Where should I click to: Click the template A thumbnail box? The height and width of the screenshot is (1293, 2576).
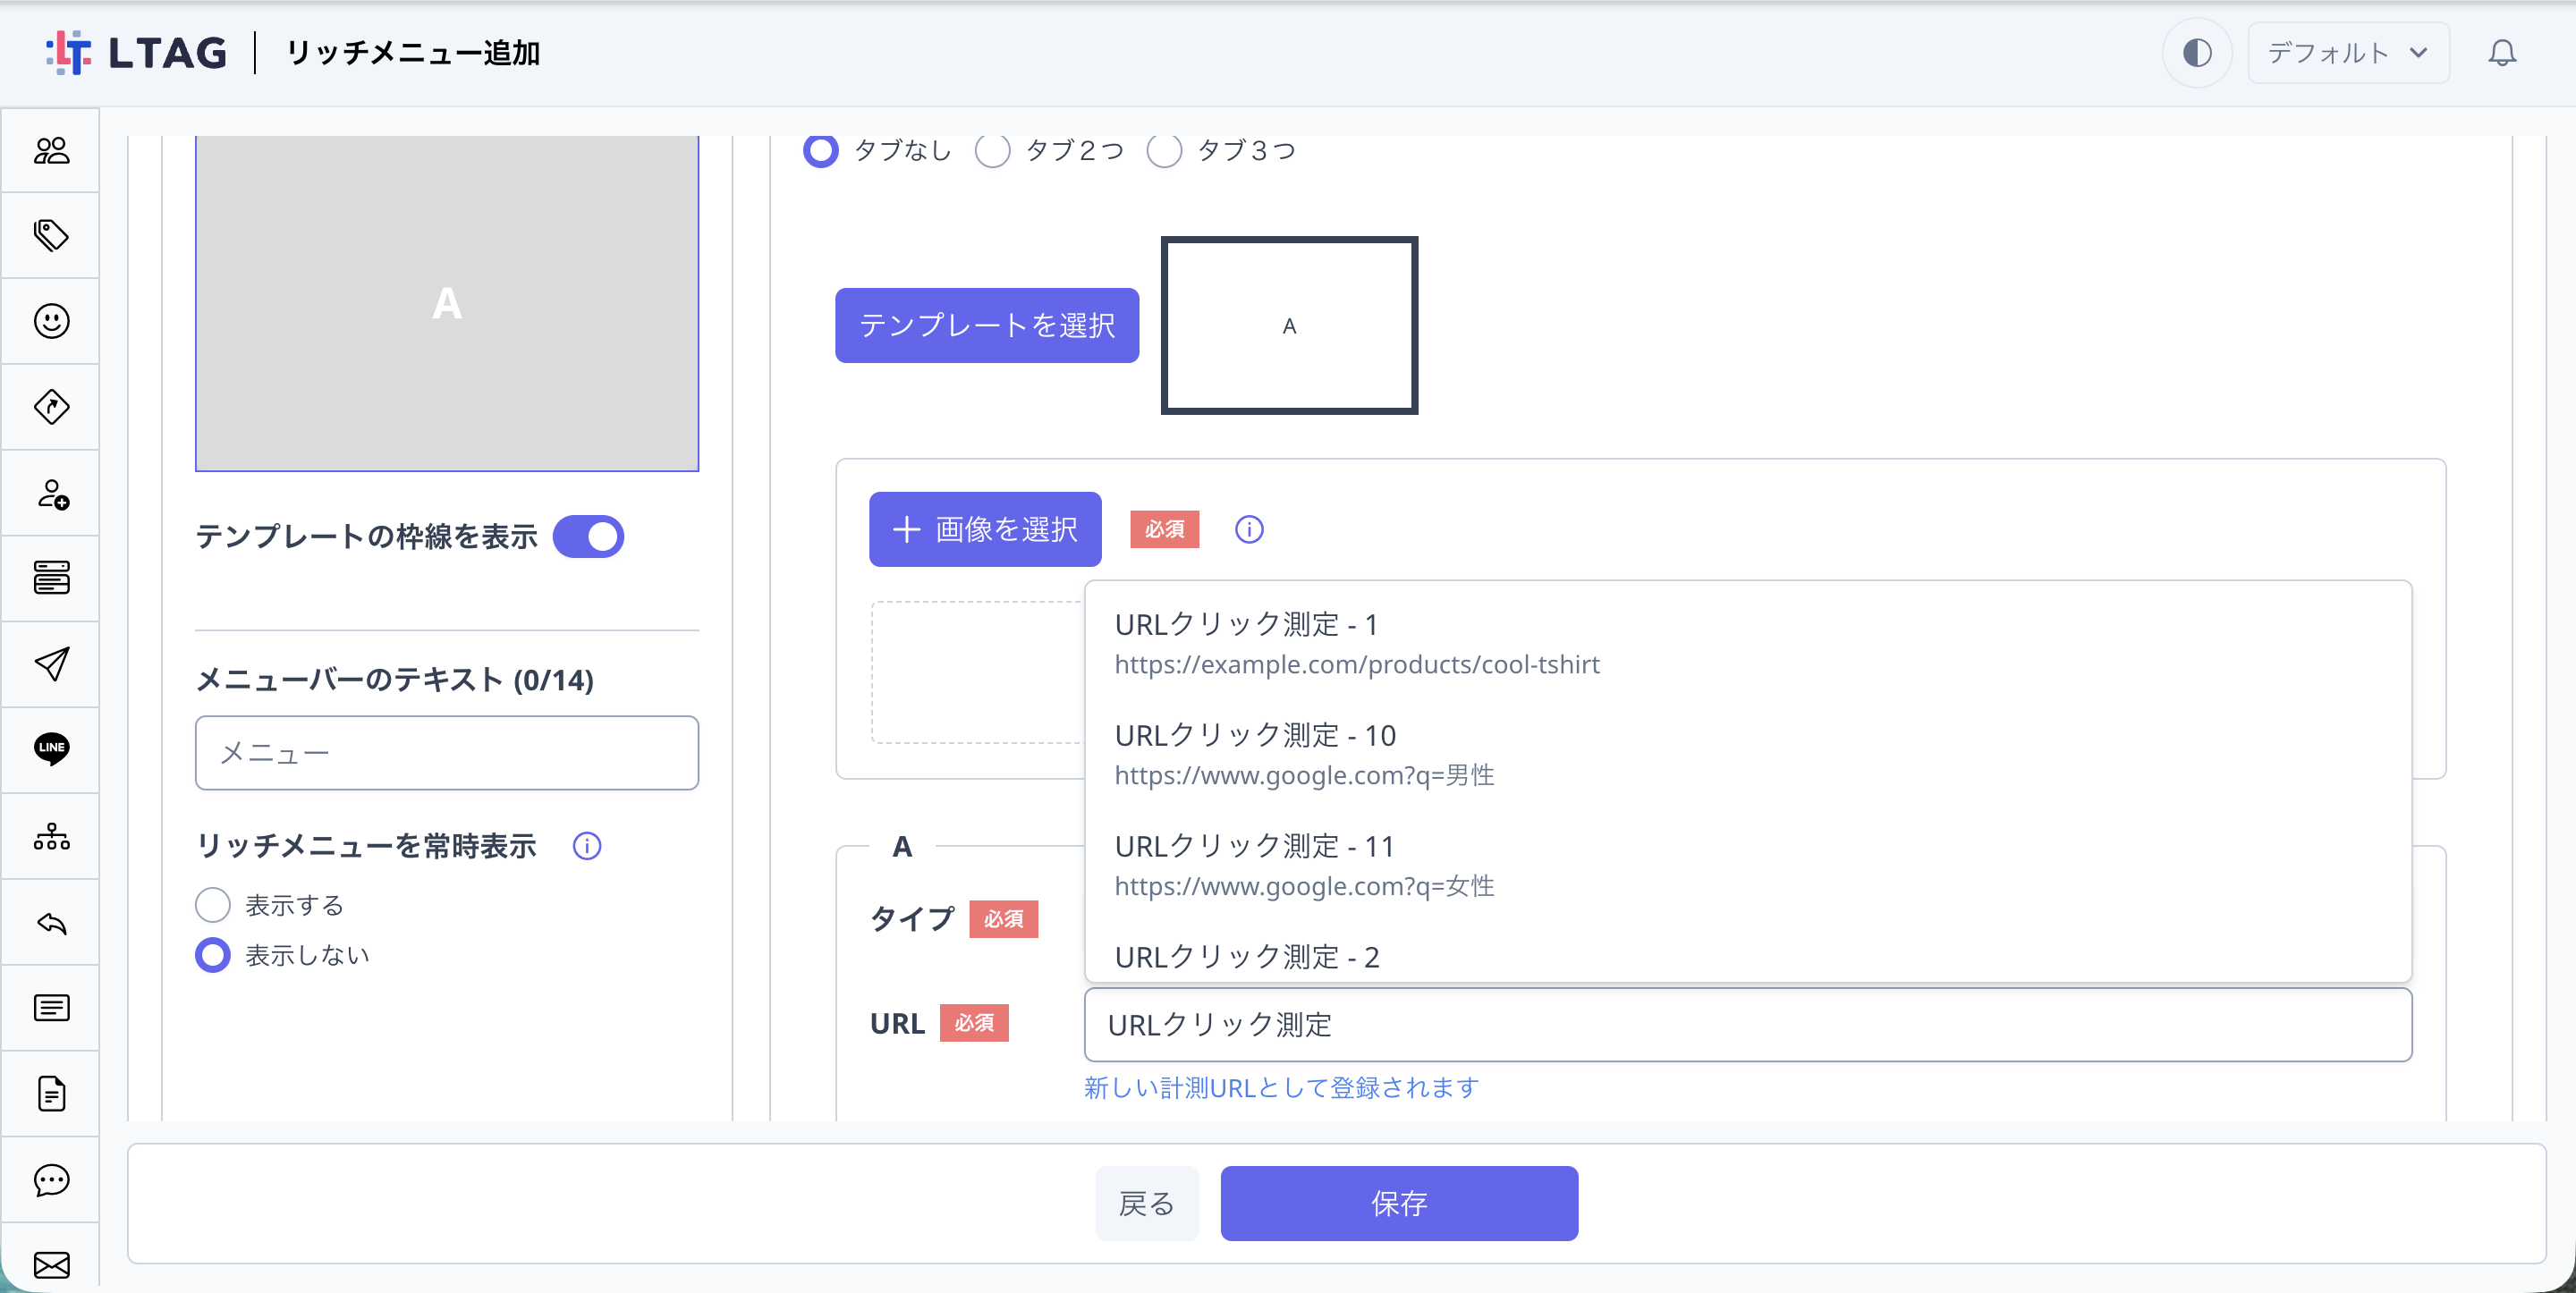[1288, 325]
